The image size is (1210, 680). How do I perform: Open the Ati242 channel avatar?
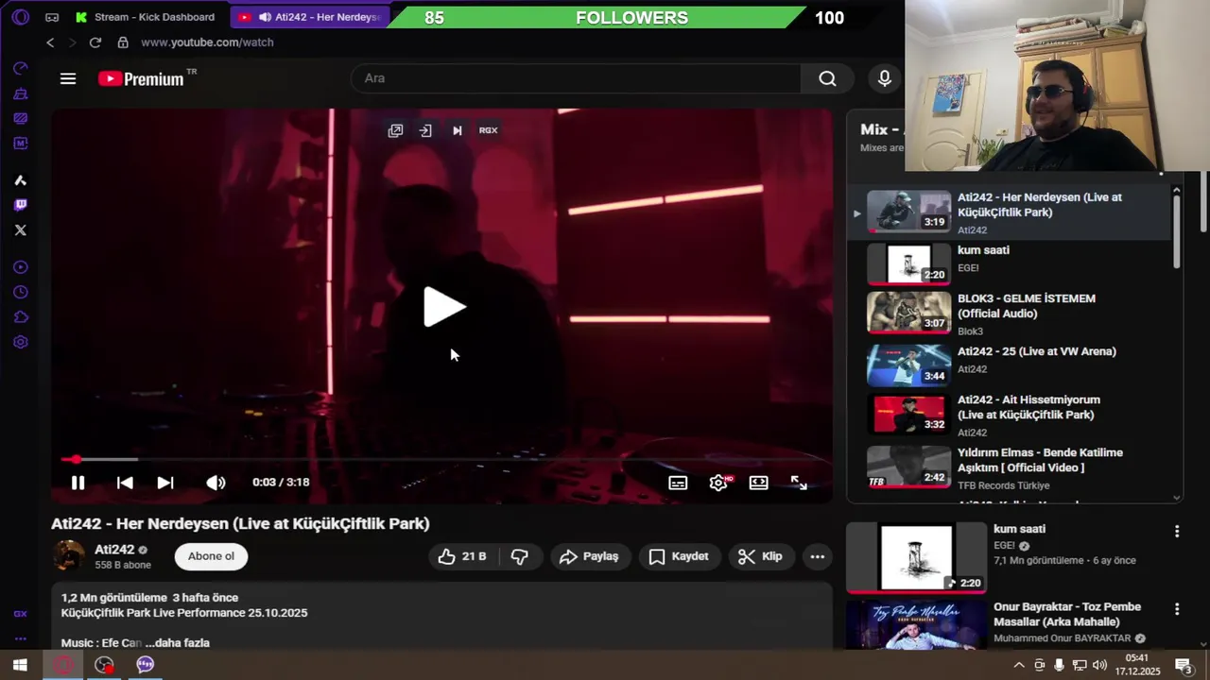pos(67,556)
